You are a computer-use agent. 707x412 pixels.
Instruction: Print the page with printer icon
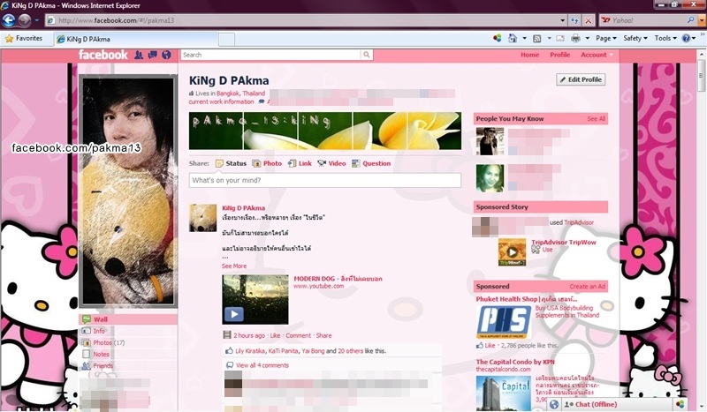[576, 38]
